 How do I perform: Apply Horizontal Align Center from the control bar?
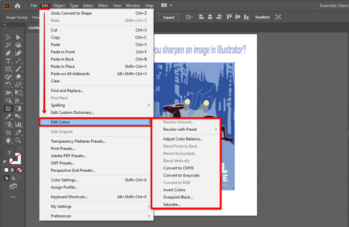click(210, 17)
